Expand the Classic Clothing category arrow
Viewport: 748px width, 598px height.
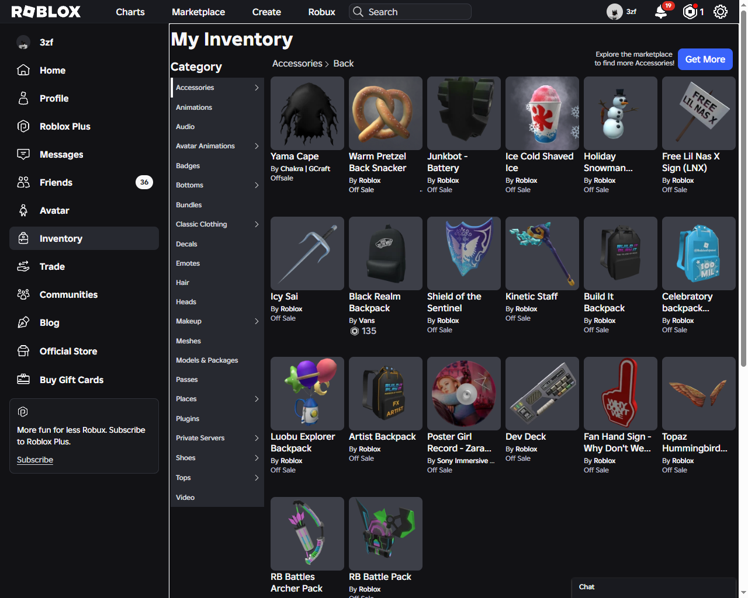click(x=257, y=224)
